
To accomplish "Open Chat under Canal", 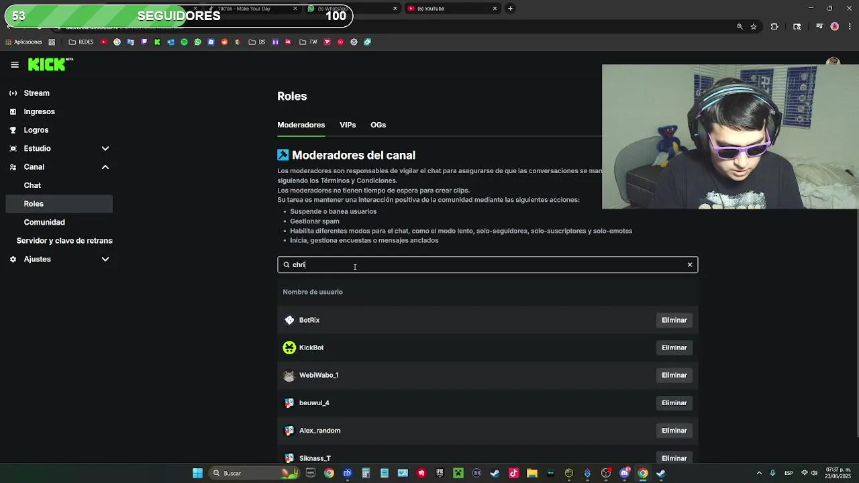I will [32, 185].
